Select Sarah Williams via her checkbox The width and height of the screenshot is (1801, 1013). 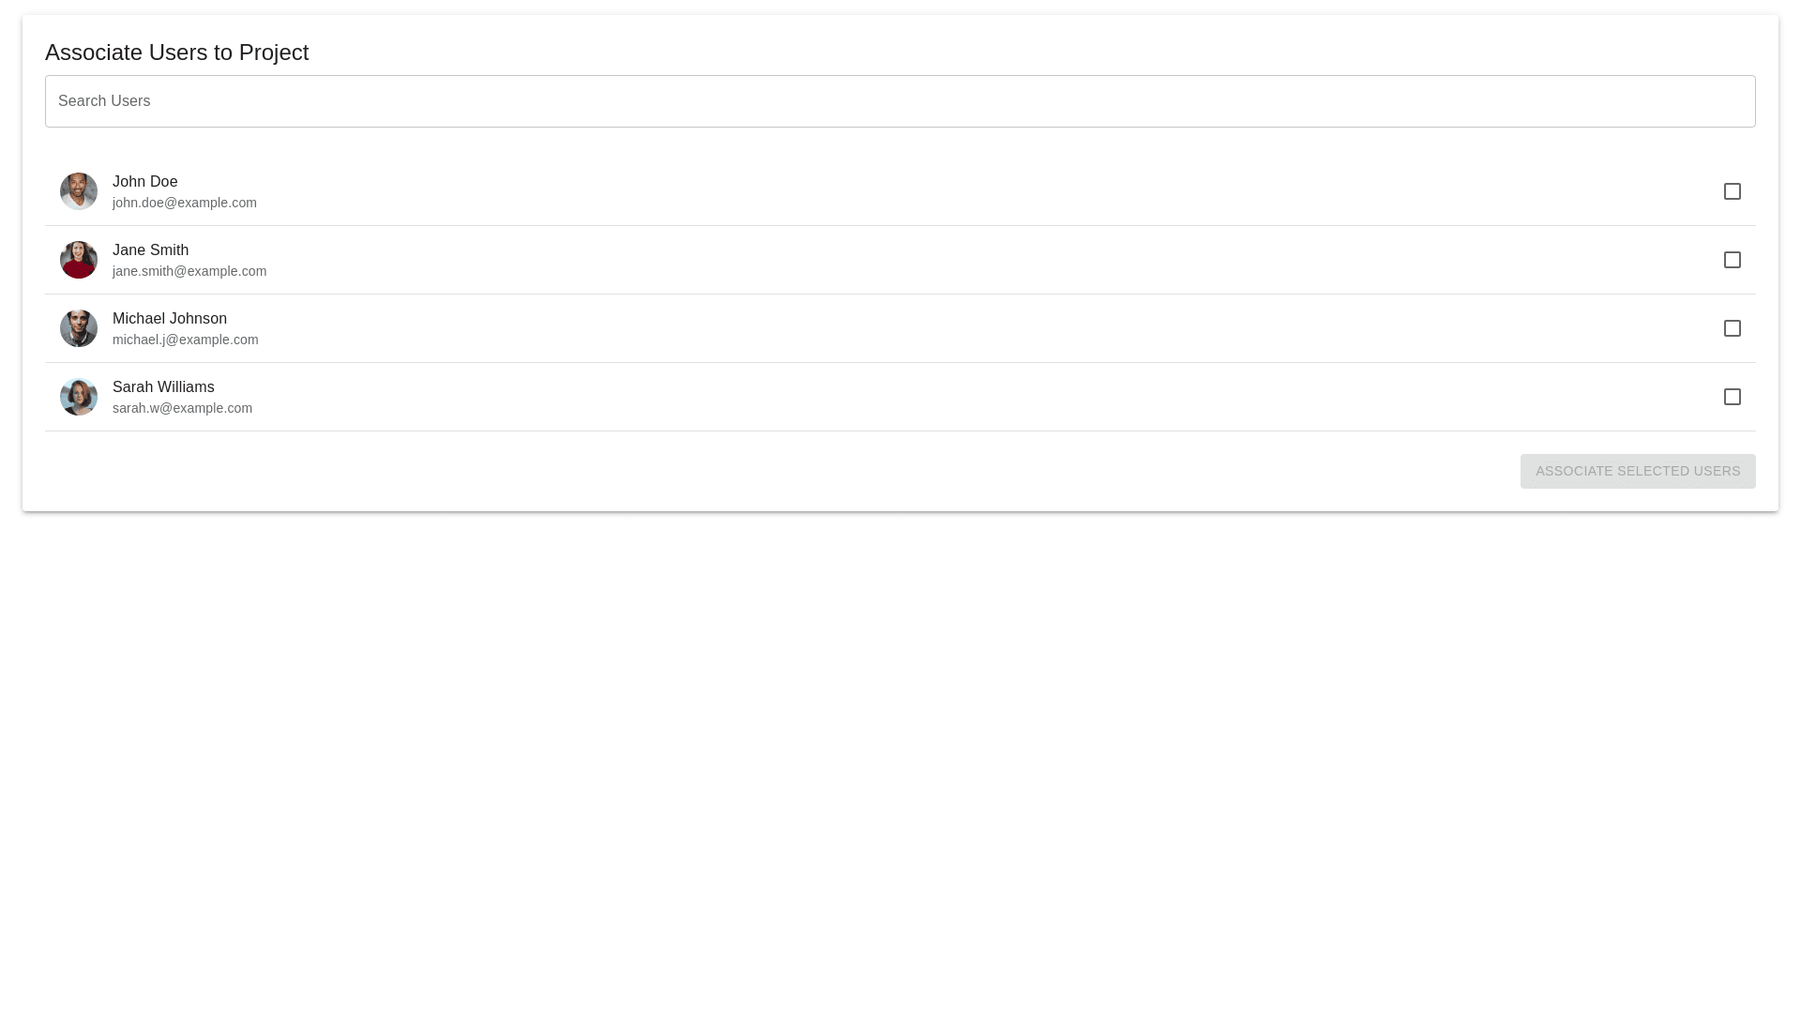(x=1732, y=397)
